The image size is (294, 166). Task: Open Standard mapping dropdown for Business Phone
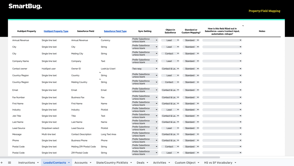191,141
